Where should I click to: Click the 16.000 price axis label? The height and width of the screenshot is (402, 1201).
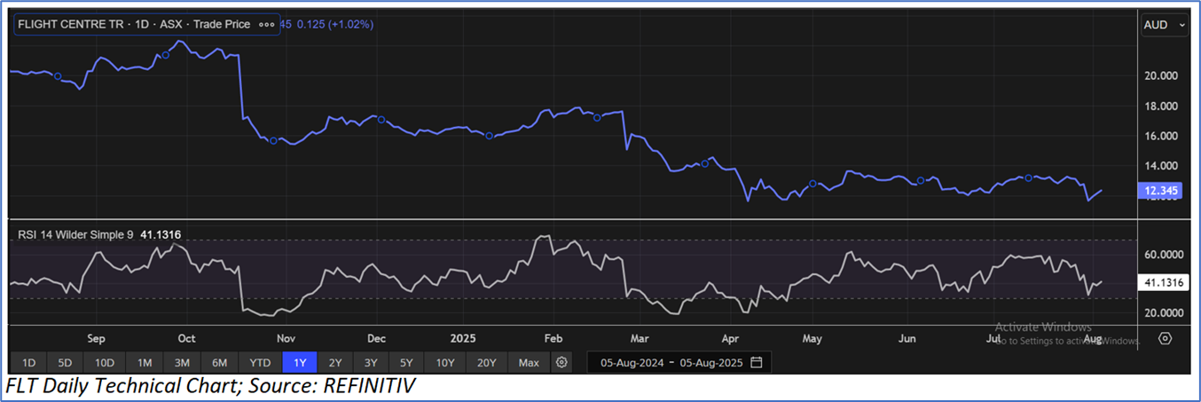(x=1160, y=136)
